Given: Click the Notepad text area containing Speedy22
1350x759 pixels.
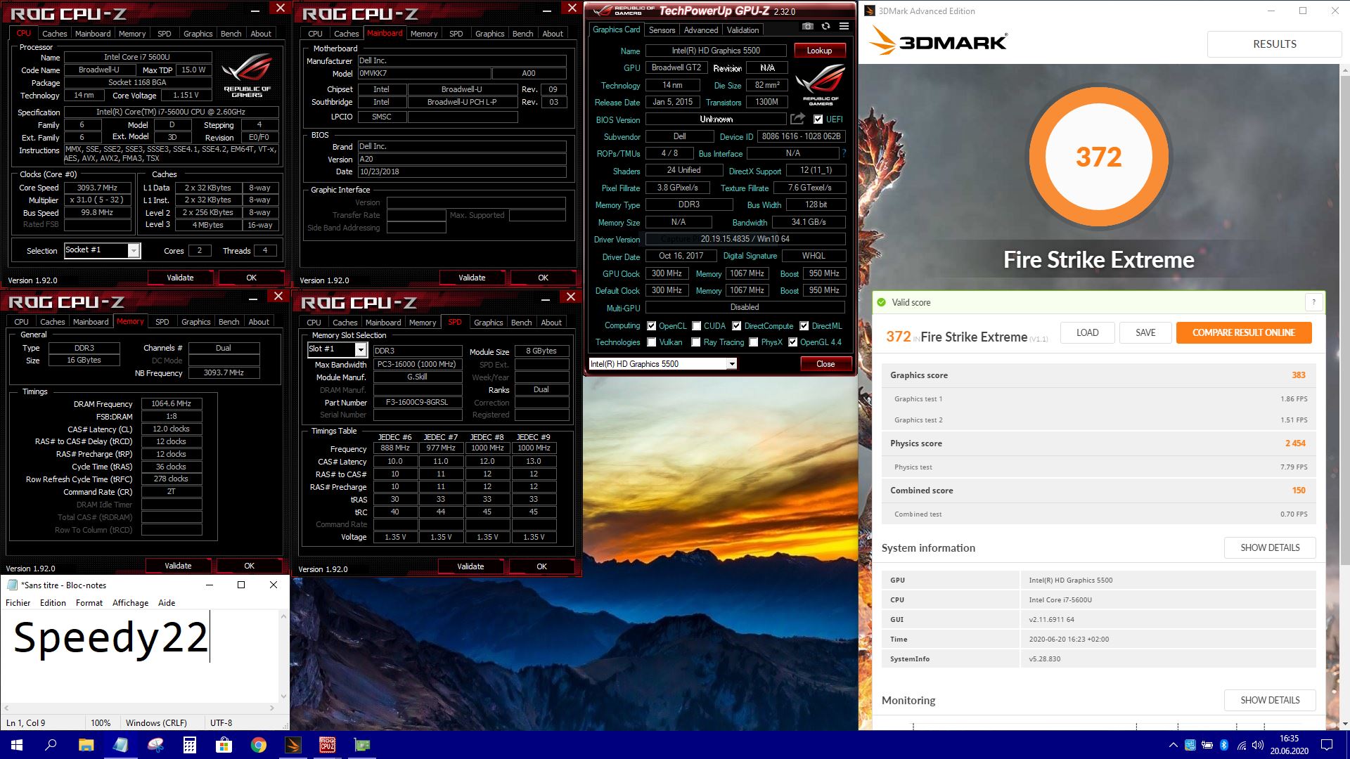Looking at the screenshot, I should coord(139,656).
